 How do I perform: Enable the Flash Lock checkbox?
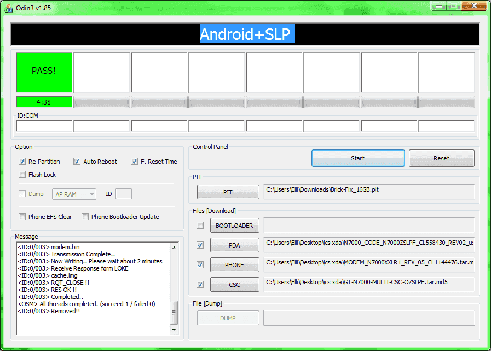[22, 175]
